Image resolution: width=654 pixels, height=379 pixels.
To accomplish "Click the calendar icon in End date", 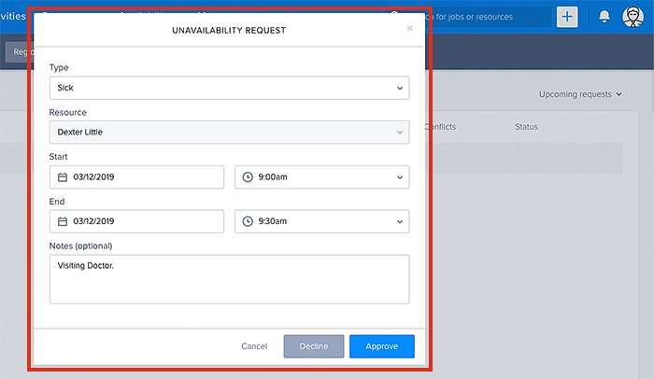I will tap(63, 221).
